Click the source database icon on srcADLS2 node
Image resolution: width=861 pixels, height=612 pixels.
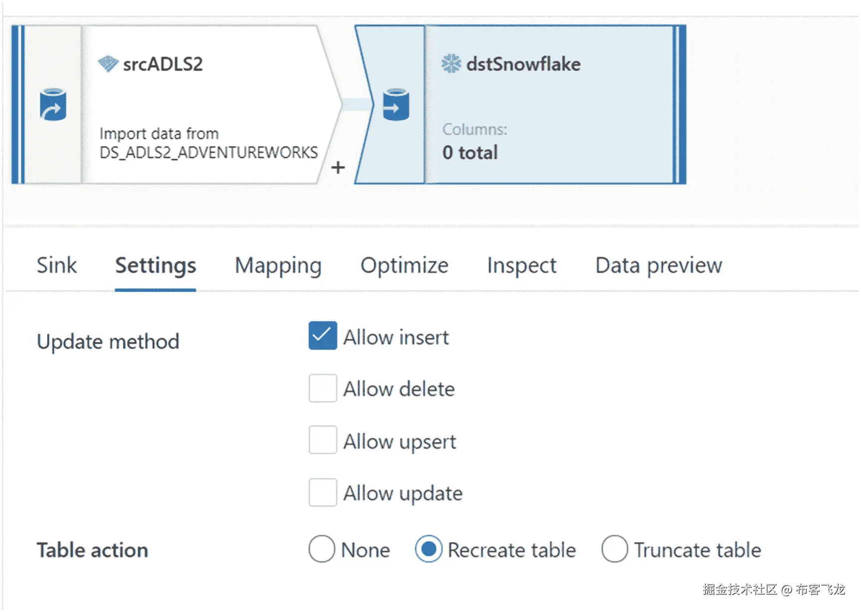point(53,105)
